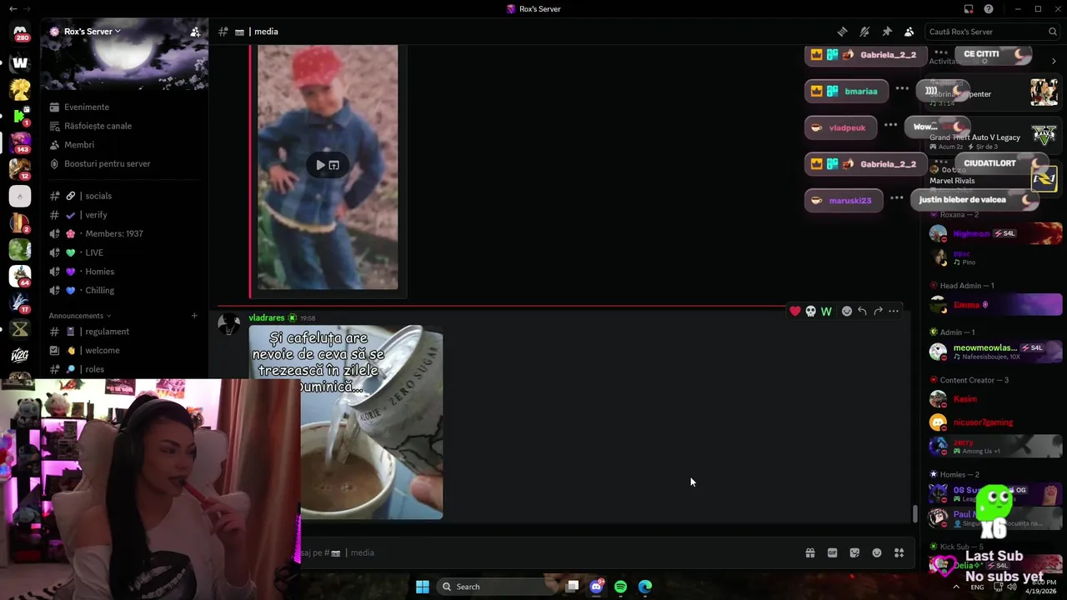
Task: Open server with 64 notification badge
Action: pos(20,276)
